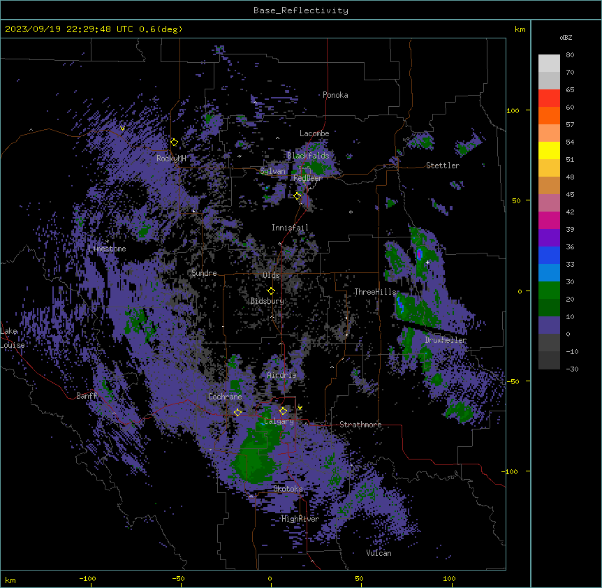The height and width of the screenshot is (588, 602).
Task: Click the Stettler city label
Action: point(443,166)
